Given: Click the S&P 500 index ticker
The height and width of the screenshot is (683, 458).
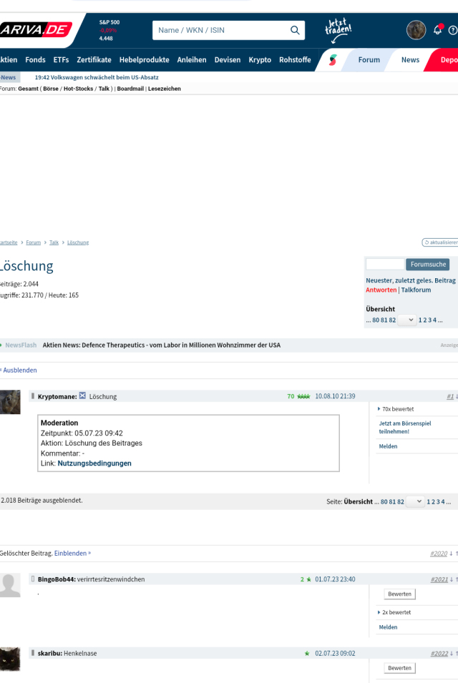Looking at the screenshot, I should coord(109,30).
